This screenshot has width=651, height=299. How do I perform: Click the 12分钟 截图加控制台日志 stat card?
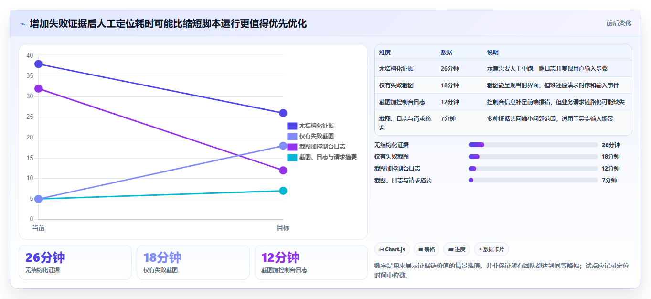pos(311,262)
